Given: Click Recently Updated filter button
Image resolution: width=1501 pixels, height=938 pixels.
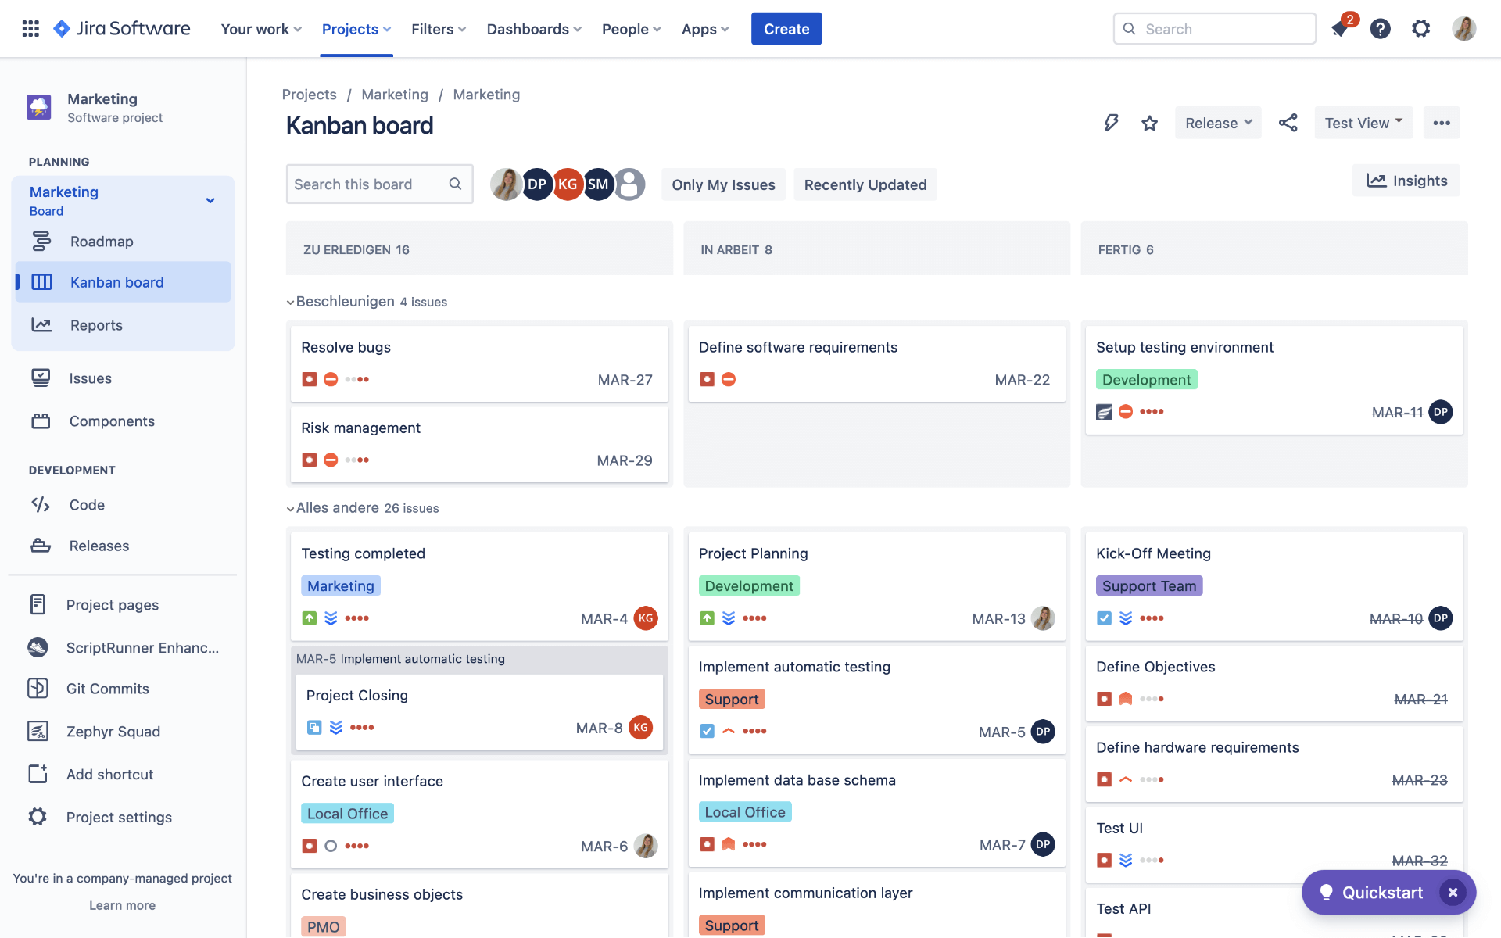Looking at the screenshot, I should (865, 184).
